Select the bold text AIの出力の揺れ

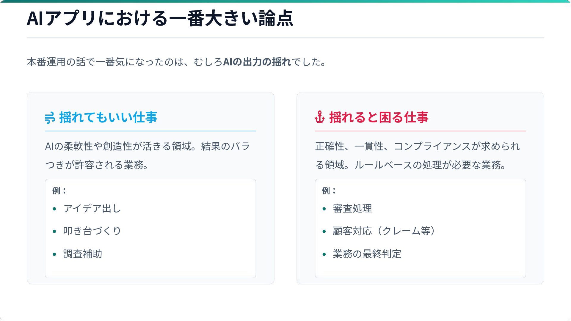[257, 62]
